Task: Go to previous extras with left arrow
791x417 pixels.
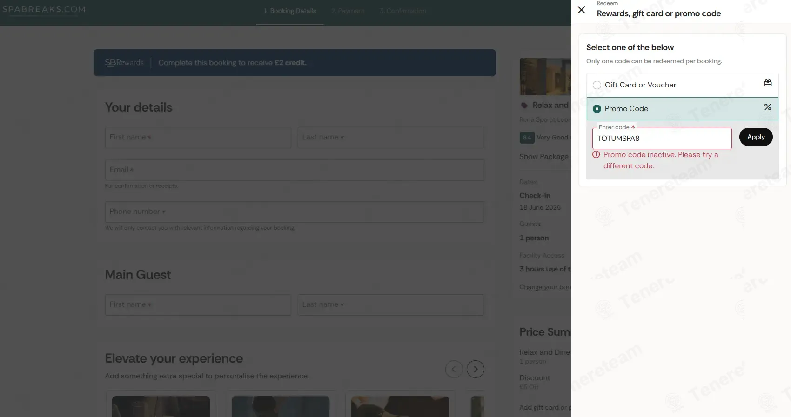Action: pyautogui.click(x=454, y=369)
